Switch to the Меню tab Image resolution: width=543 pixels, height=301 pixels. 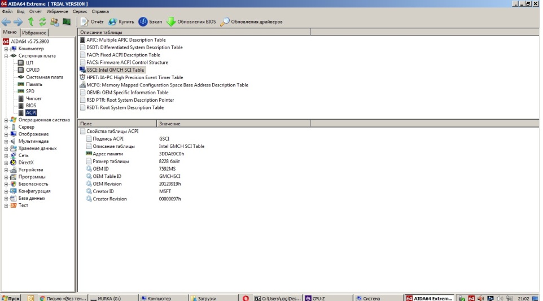(x=10, y=32)
